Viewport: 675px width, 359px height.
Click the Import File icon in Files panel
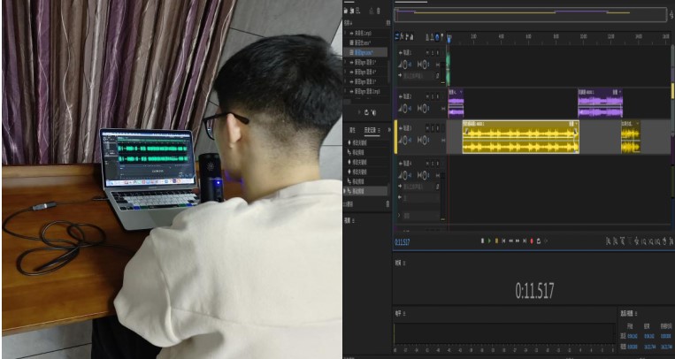[352, 11]
